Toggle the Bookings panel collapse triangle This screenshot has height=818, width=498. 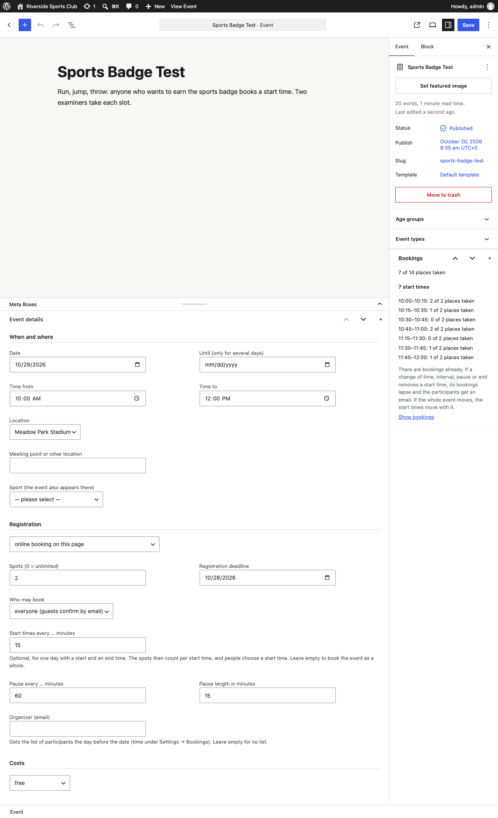(x=489, y=258)
